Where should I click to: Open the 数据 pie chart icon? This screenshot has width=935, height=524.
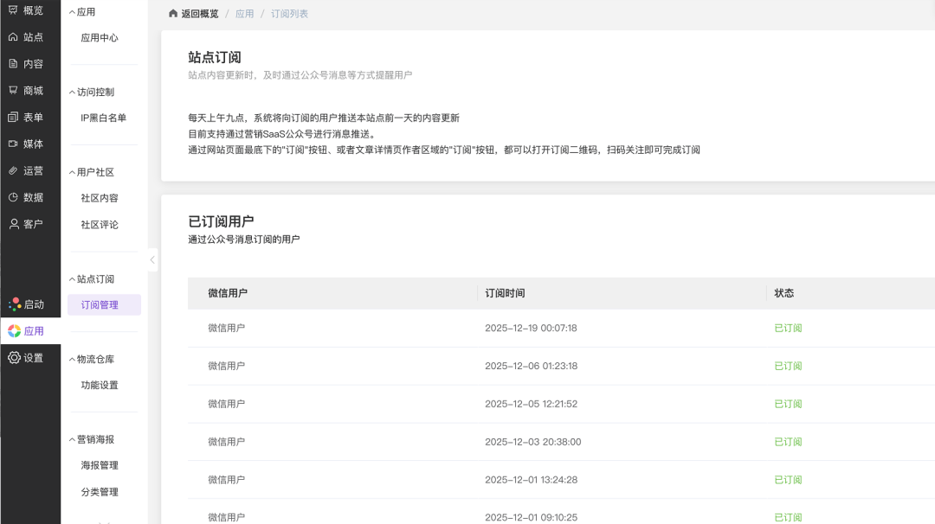coord(13,197)
